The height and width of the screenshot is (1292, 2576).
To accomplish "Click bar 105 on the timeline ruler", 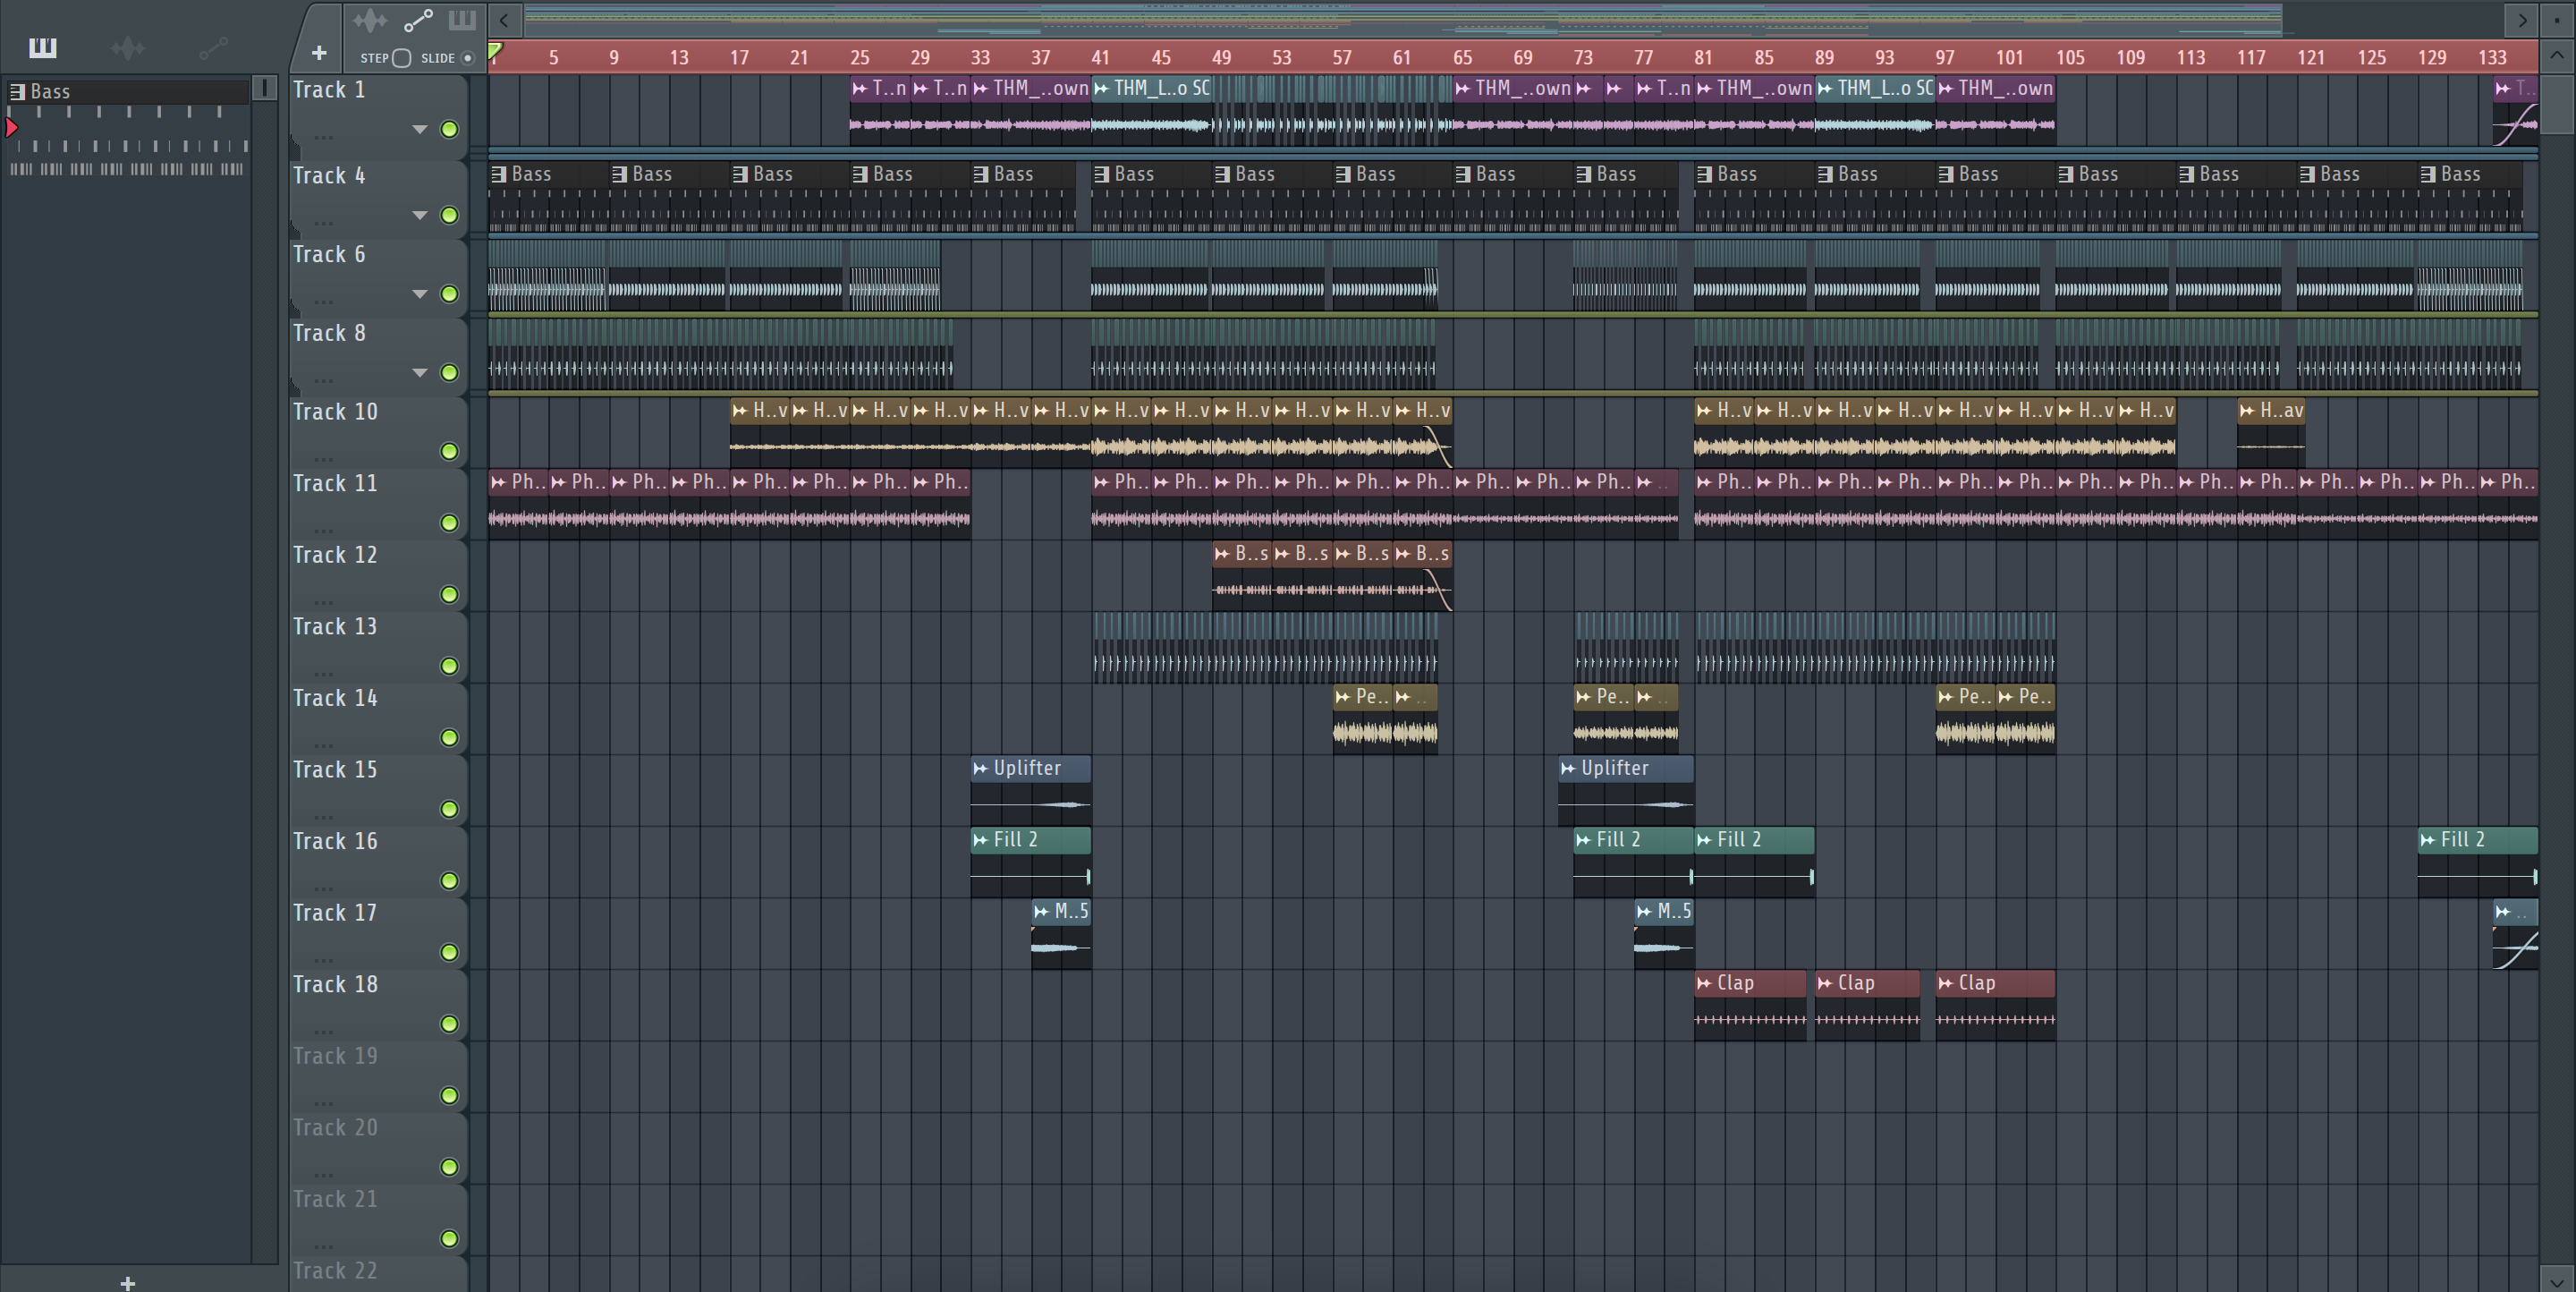I will coord(2070,58).
